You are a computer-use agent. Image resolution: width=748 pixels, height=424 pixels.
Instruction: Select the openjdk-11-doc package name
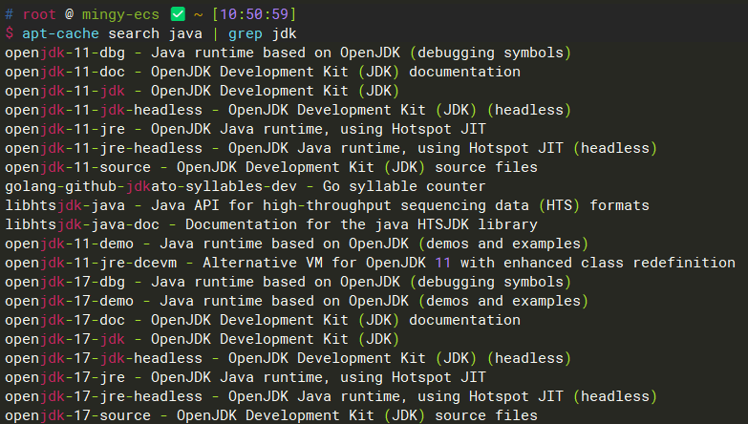(65, 72)
